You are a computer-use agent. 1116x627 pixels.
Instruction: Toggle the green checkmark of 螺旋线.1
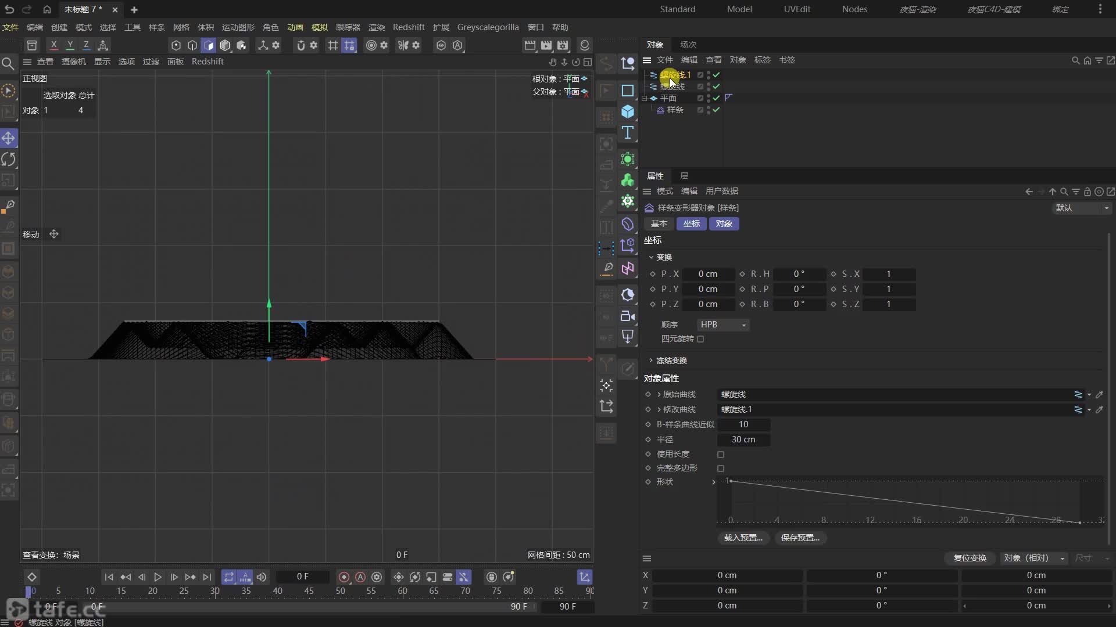coord(717,75)
